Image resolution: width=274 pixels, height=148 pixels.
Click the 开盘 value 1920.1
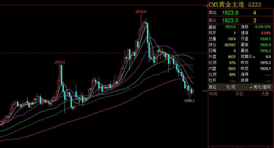265,39
